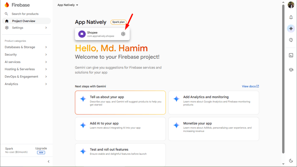Click the external link icon beside View docs
Image resolution: width=297 pixels, height=167 pixels.
point(258,86)
